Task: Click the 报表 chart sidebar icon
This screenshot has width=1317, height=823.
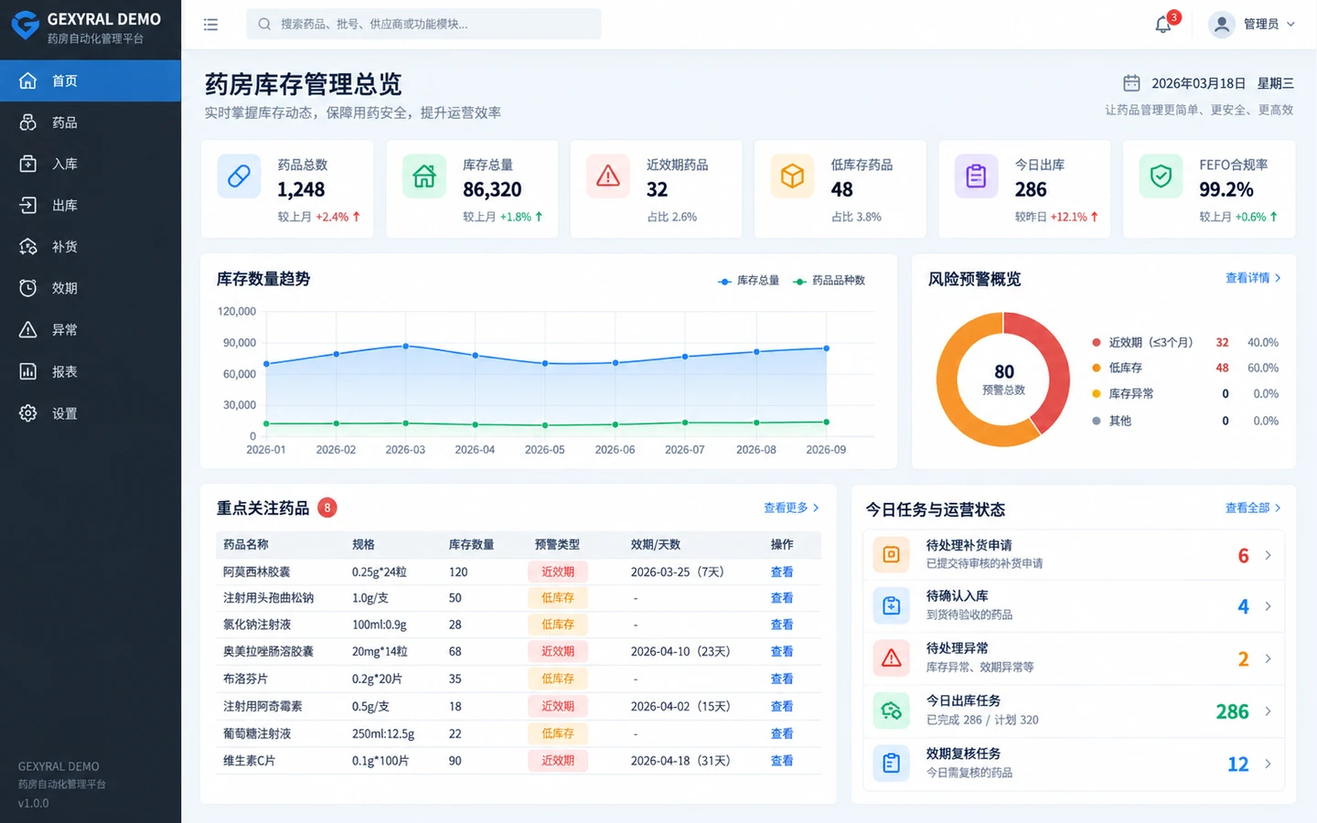Action: point(28,371)
